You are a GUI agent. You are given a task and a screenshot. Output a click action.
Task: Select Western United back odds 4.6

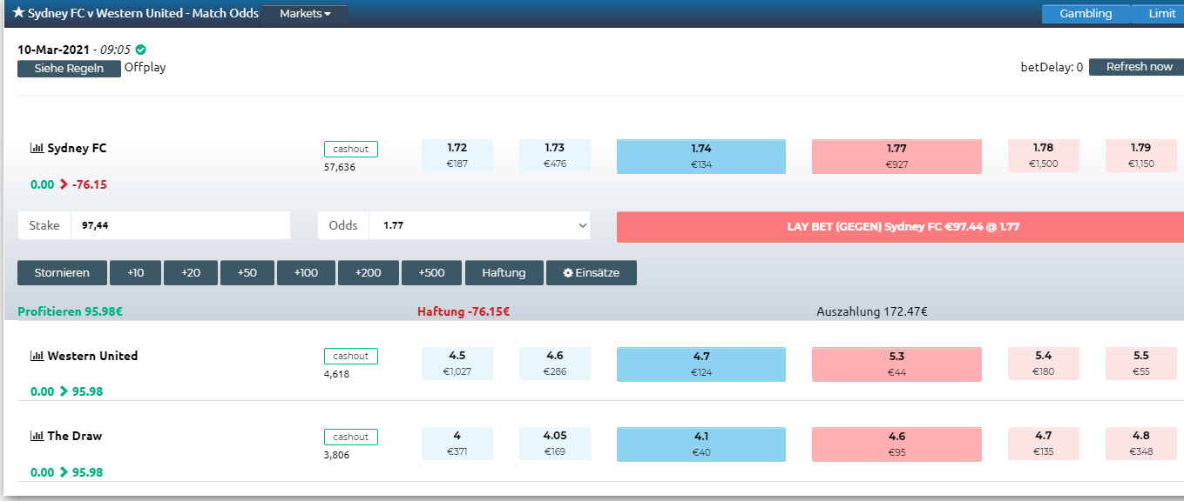tap(555, 364)
